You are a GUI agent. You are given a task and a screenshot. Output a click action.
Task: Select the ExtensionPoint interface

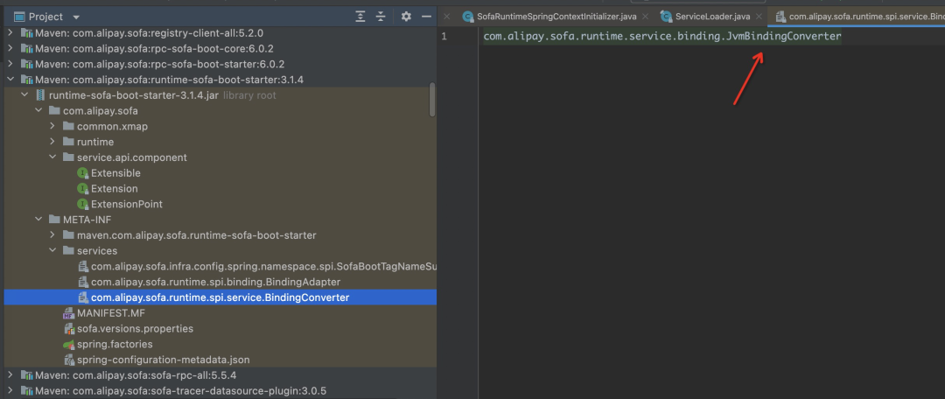click(x=127, y=204)
